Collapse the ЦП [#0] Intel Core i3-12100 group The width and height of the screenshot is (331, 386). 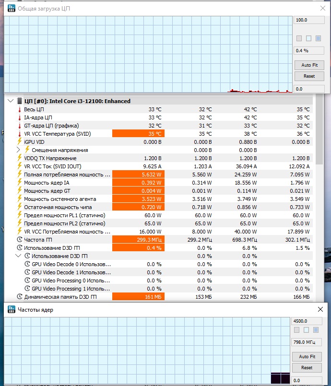click(11, 101)
